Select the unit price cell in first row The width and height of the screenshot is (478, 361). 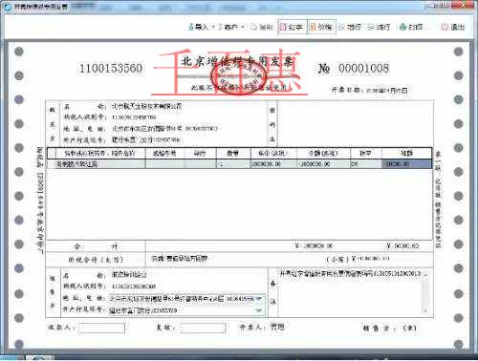[x=273, y=164]
